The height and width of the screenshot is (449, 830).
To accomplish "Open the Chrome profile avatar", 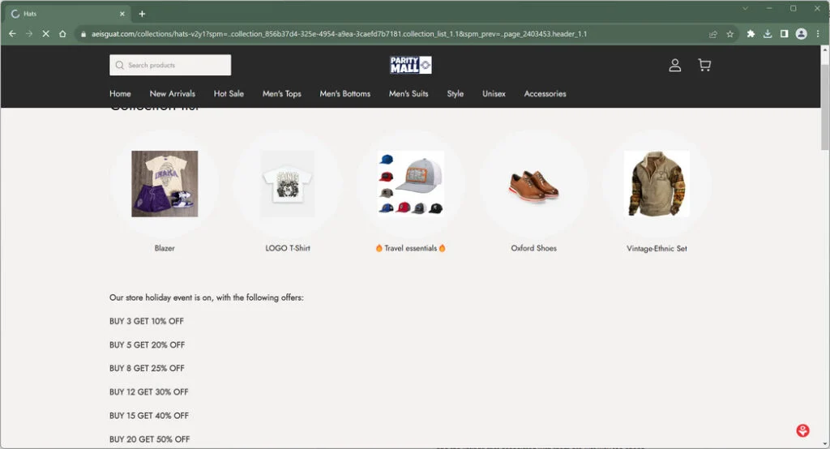I will click(x=802, y=34).
